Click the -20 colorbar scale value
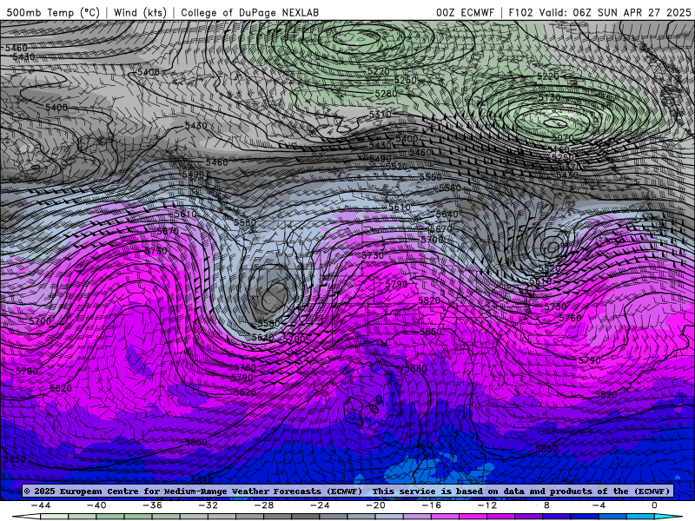The width and height of the screenshot is (695, 521). [376, 505]
